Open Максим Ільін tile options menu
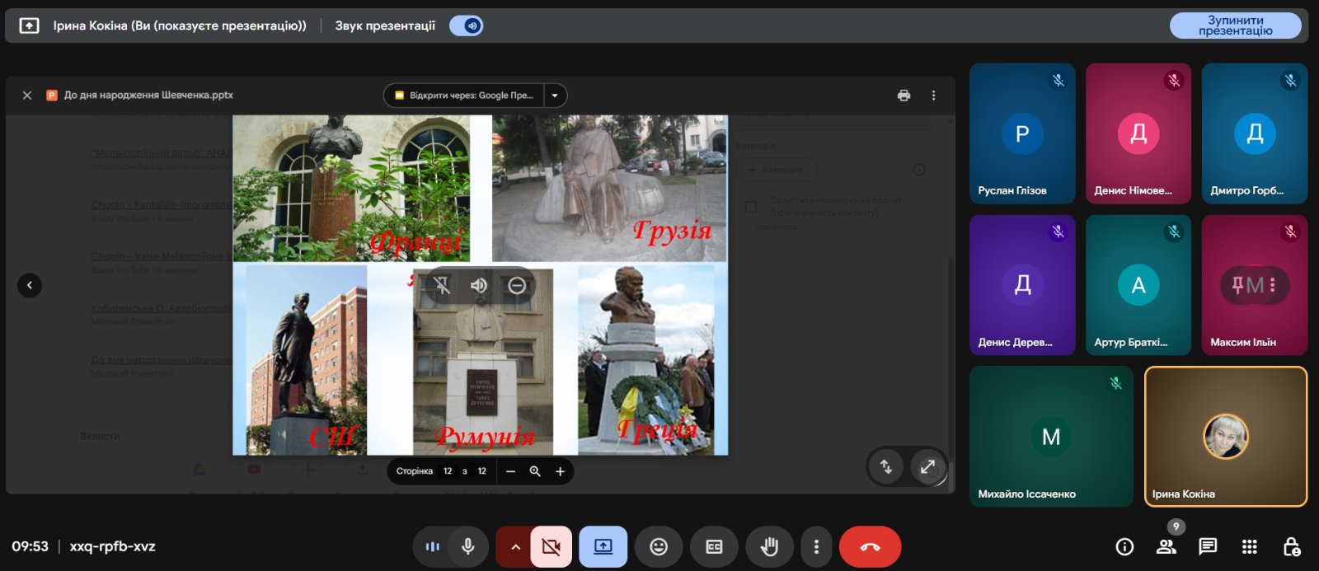Image resolution: width=1319 pixels, height=571 pixels. tap(1273, 285)
